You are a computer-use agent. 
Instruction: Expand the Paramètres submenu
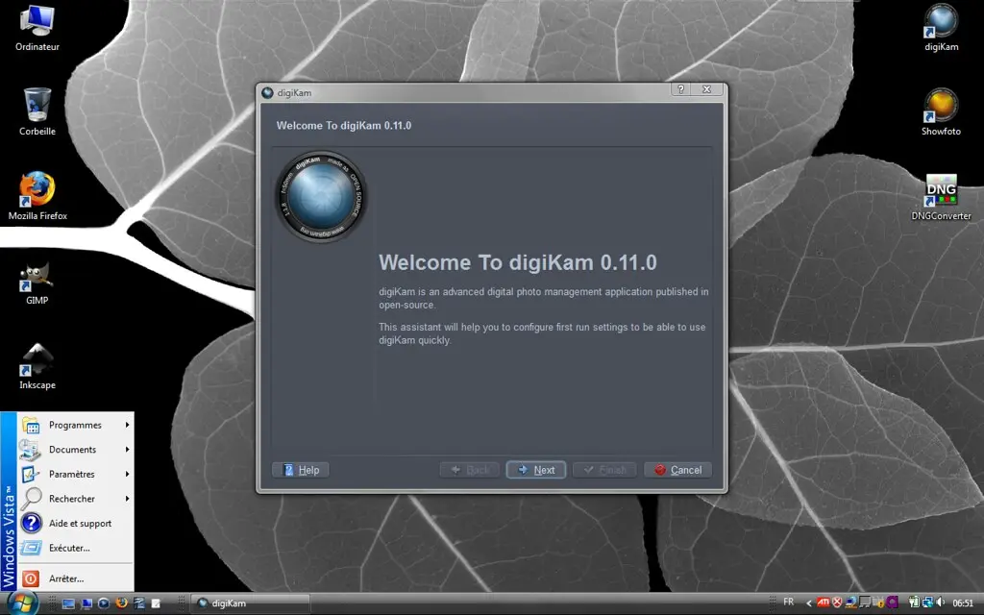72,474
